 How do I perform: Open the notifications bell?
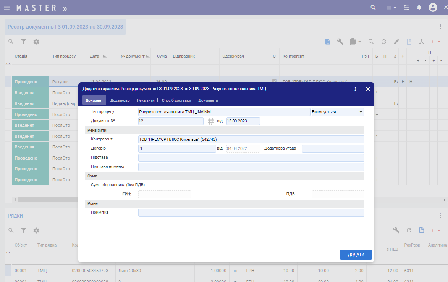[419, 8]
